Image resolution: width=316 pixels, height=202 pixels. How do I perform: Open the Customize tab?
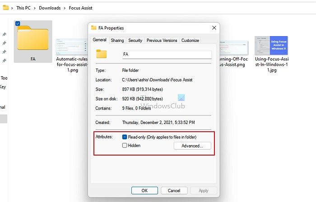pos(190,41)
